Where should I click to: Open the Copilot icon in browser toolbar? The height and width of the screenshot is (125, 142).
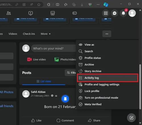pyautogui.click(x=106, y=5)
